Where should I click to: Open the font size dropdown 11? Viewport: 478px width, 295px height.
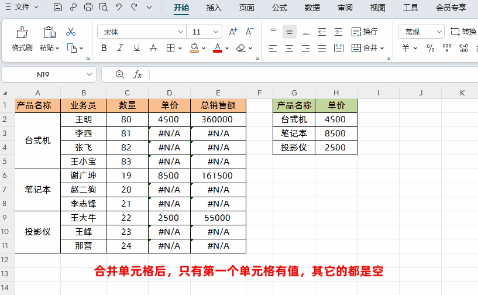point(215,32)
